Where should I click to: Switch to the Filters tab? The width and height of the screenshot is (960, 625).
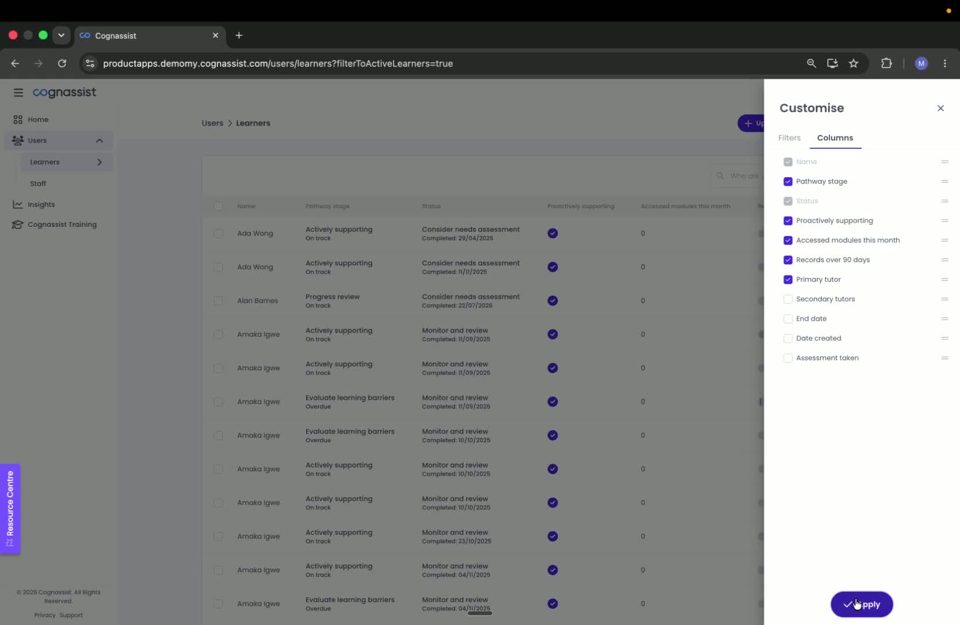click(x=789, y=138)
